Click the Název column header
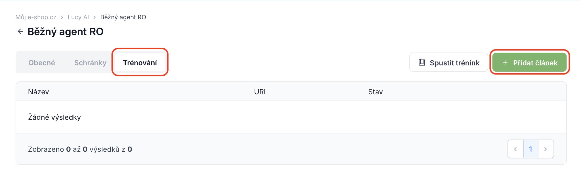The width and height of the screenshot is (581, 184). click(39, 92)
